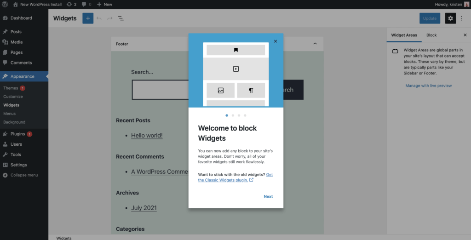Screen dimensions: 471x240
Task: Open the Media library menu
Action: (x=24, y=42)
